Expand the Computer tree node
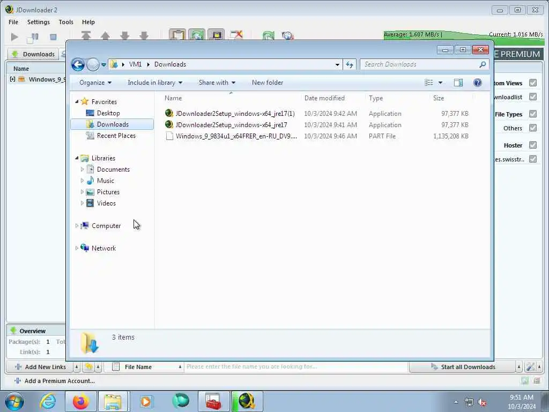549x412 pixels. tap(77, 226)
